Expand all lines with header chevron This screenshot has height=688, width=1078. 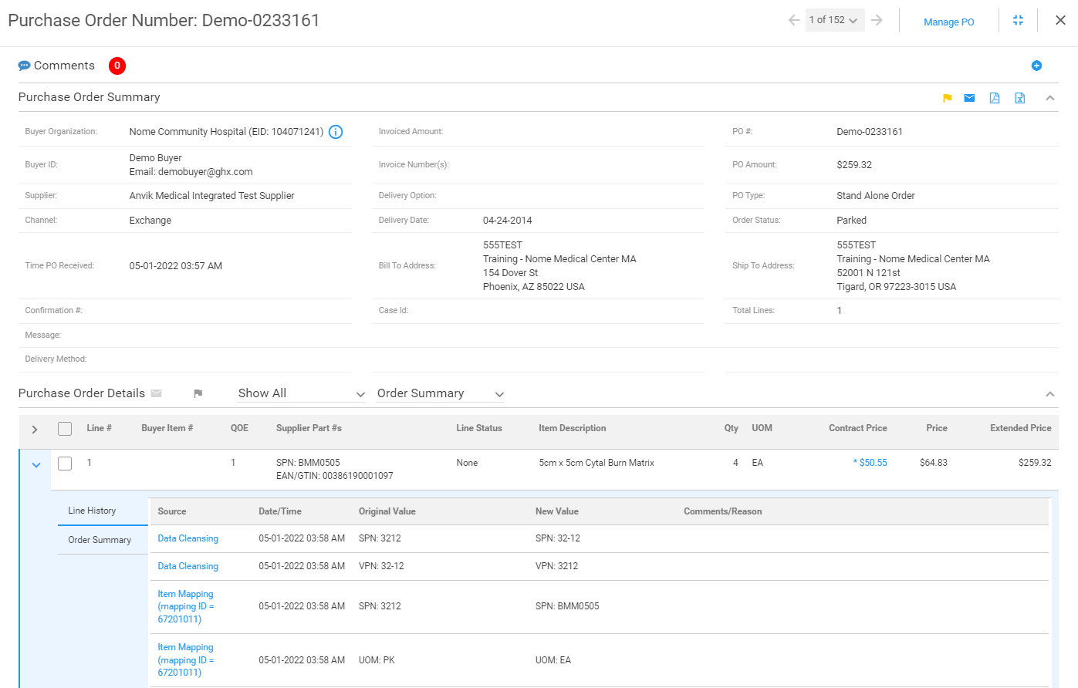coord(35,430)
